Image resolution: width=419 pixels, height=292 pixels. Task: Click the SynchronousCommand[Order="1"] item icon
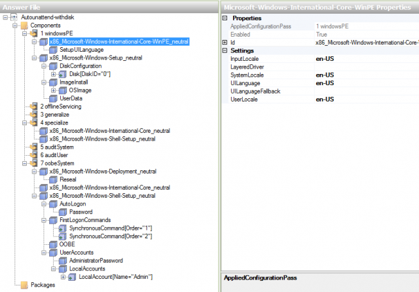point(63,228)
